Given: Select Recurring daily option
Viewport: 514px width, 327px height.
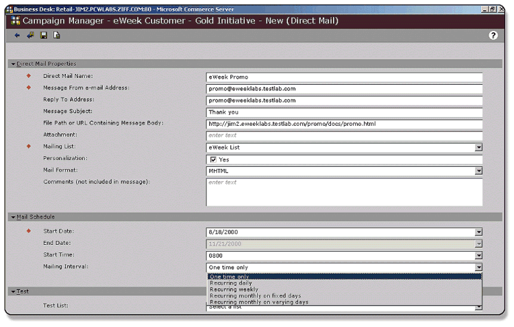Looking at the screenshot, I should pyautogui.click(x=345, y=283).
